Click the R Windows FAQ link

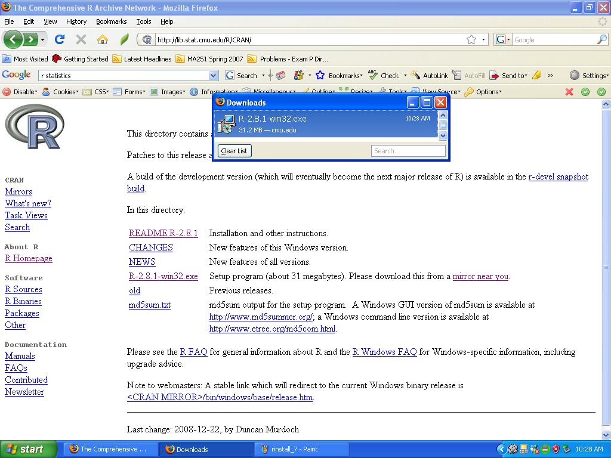point(384,352)
